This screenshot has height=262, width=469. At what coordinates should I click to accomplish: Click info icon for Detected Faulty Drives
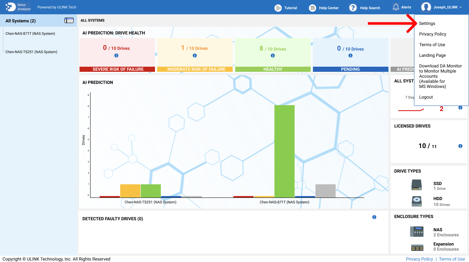(x=374, y=217)
